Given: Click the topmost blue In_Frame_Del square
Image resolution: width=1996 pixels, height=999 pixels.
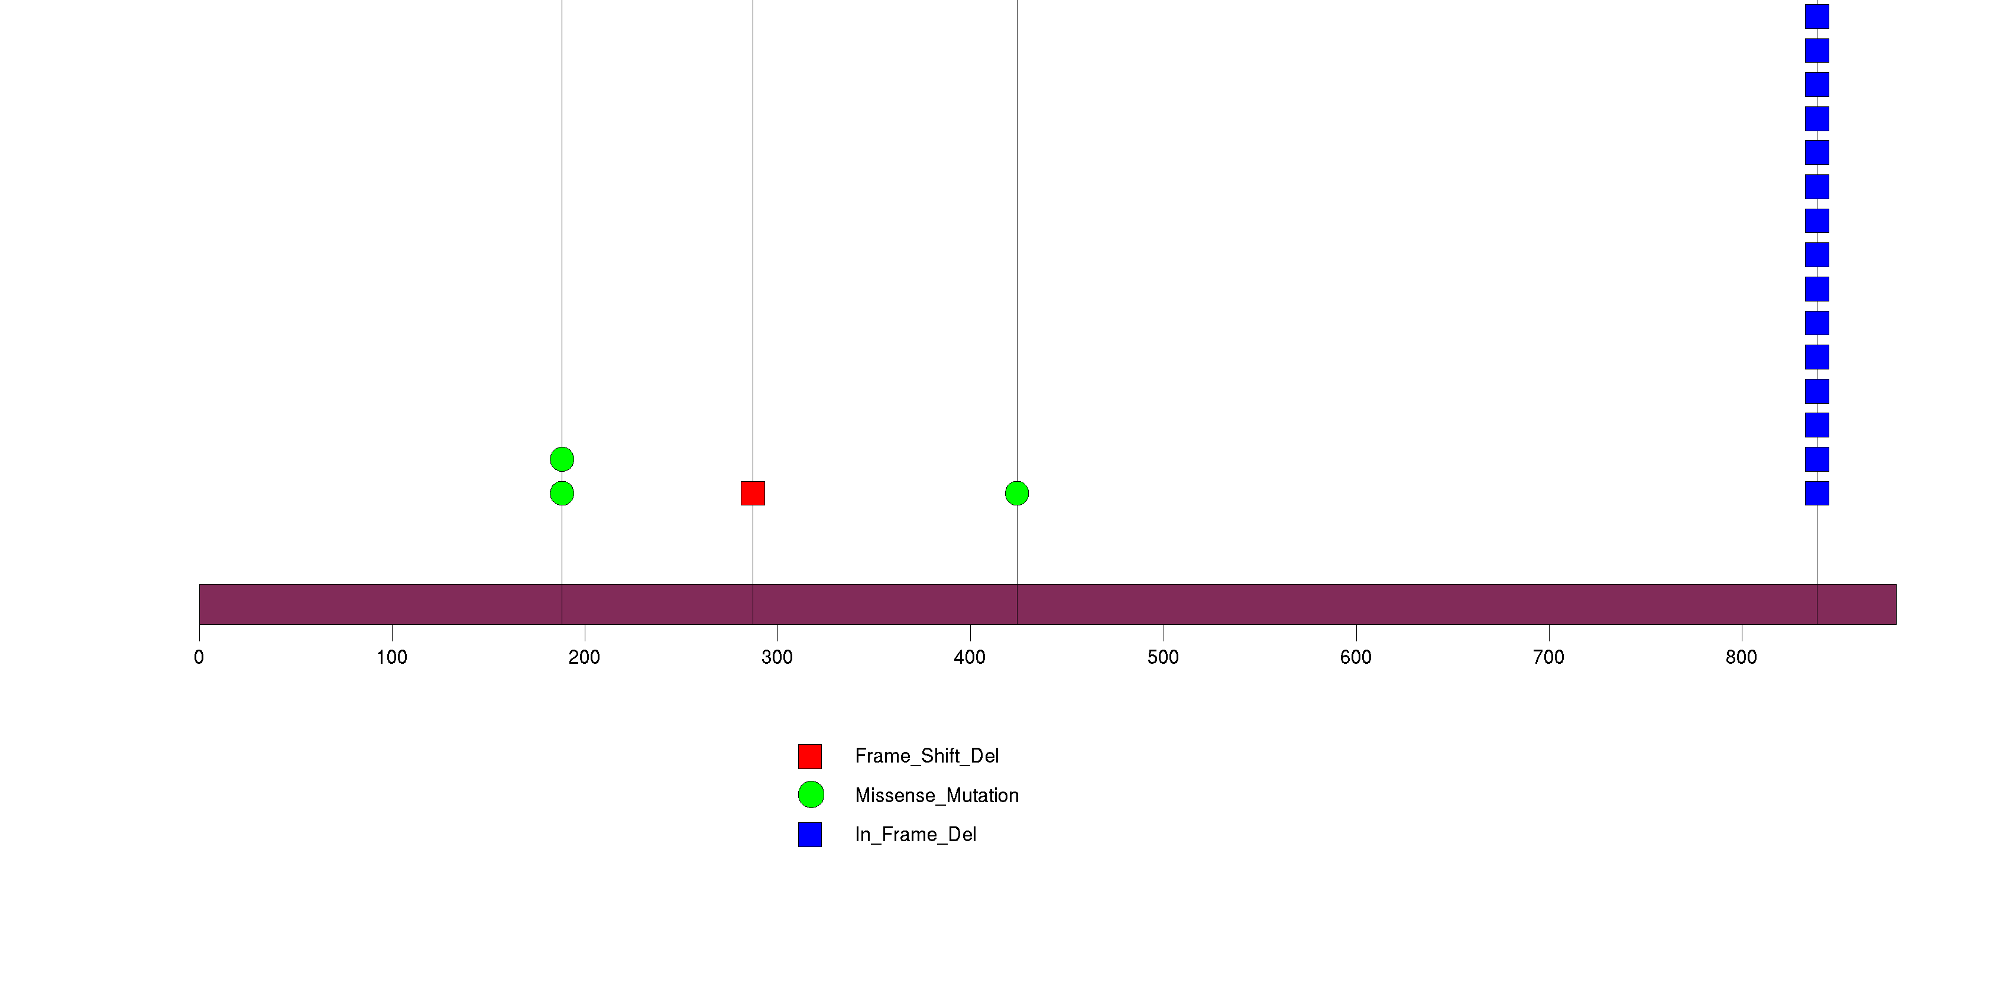Looking at the screenshot, I should [1816, 17].
